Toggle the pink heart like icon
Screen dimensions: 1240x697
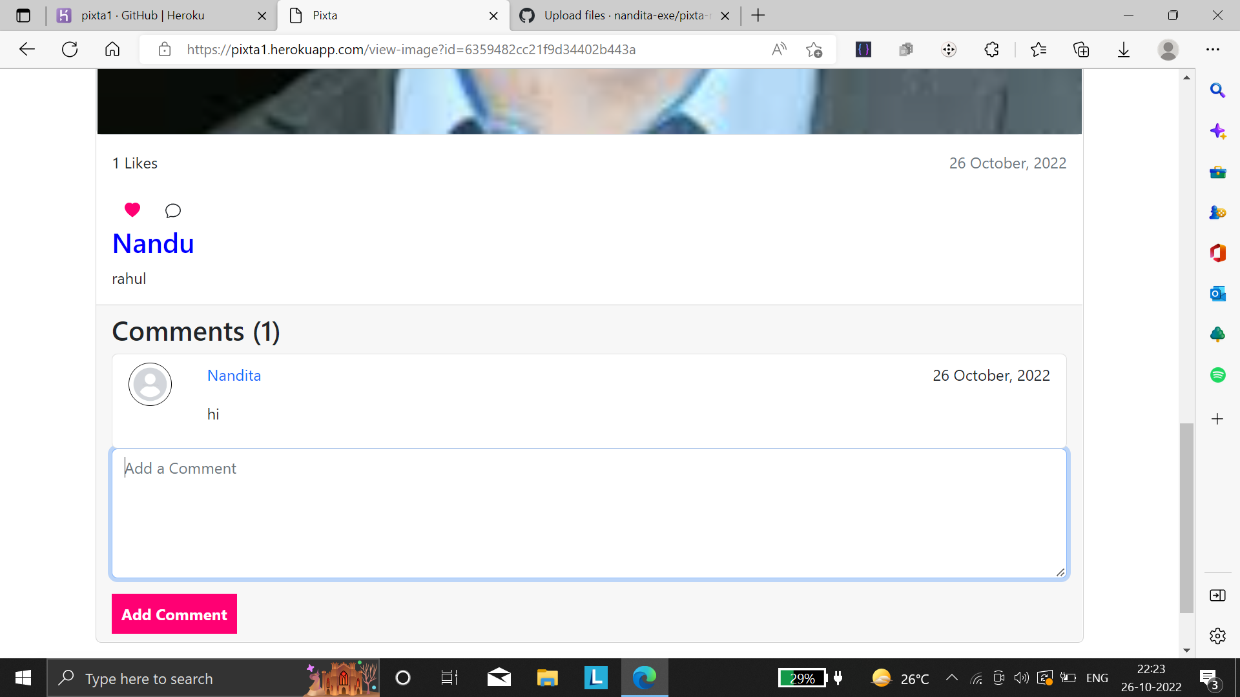tap(132, 210)
